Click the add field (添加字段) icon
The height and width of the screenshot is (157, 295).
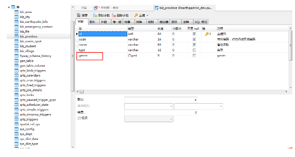tap(95, 15)
